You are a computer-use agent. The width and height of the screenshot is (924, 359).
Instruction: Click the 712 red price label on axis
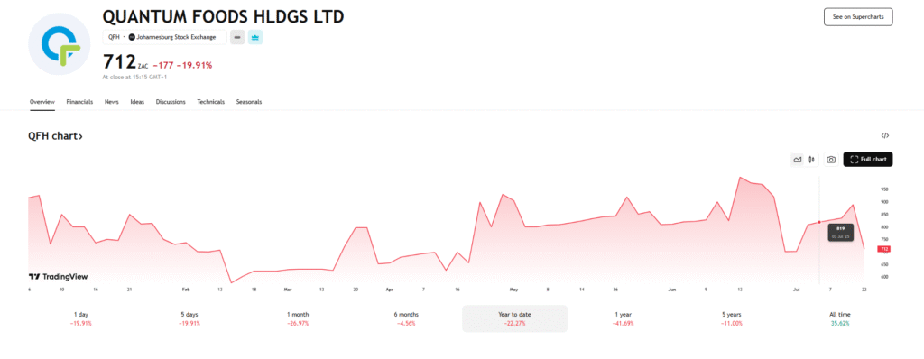[x=884, y=249]
